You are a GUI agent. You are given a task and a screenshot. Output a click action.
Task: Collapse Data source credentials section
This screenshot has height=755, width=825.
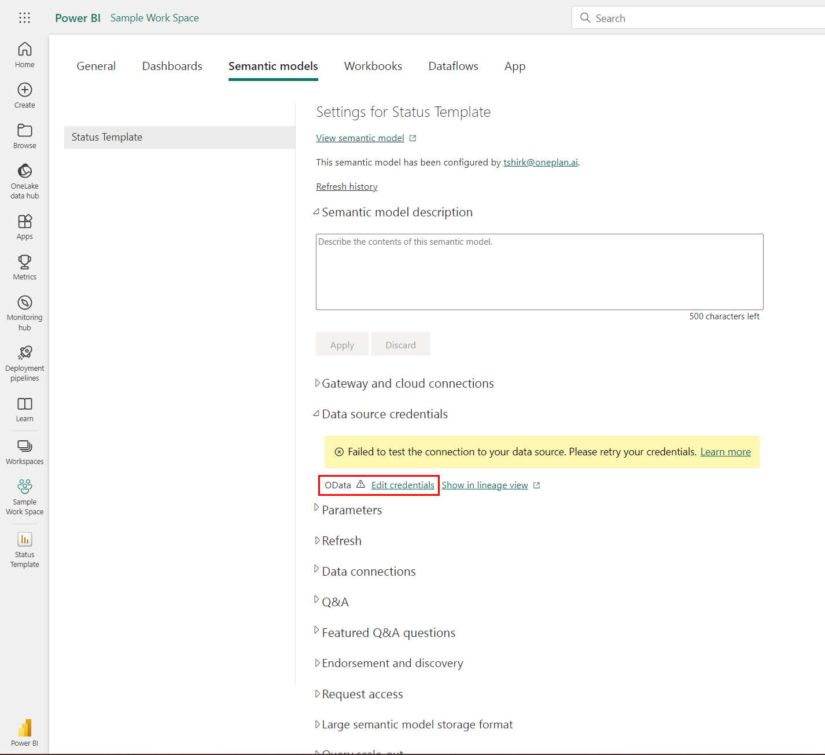click(x=316, y=414)
